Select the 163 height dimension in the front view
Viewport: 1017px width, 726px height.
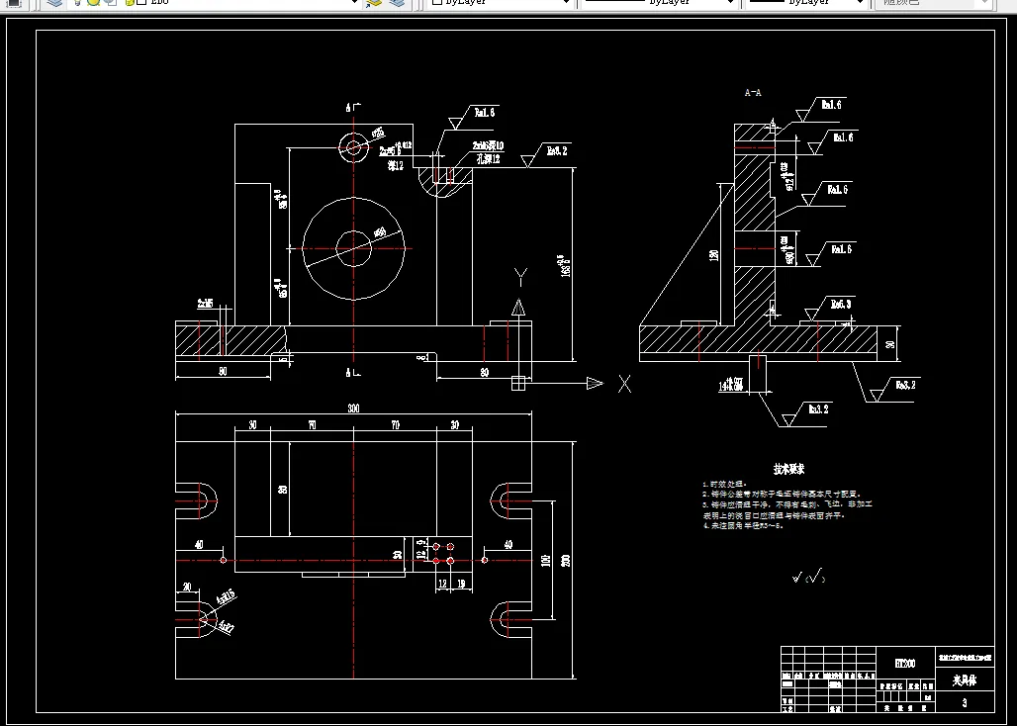(564, 266)
